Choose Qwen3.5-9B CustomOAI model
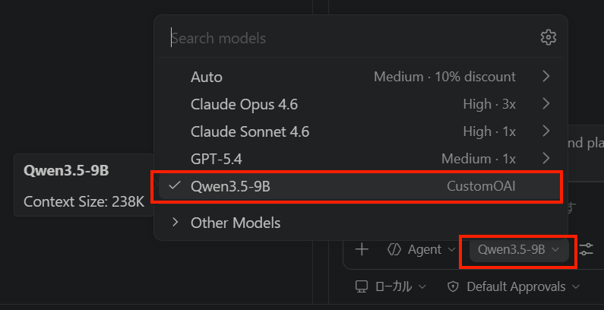604x310 pixels. (360, 185)
